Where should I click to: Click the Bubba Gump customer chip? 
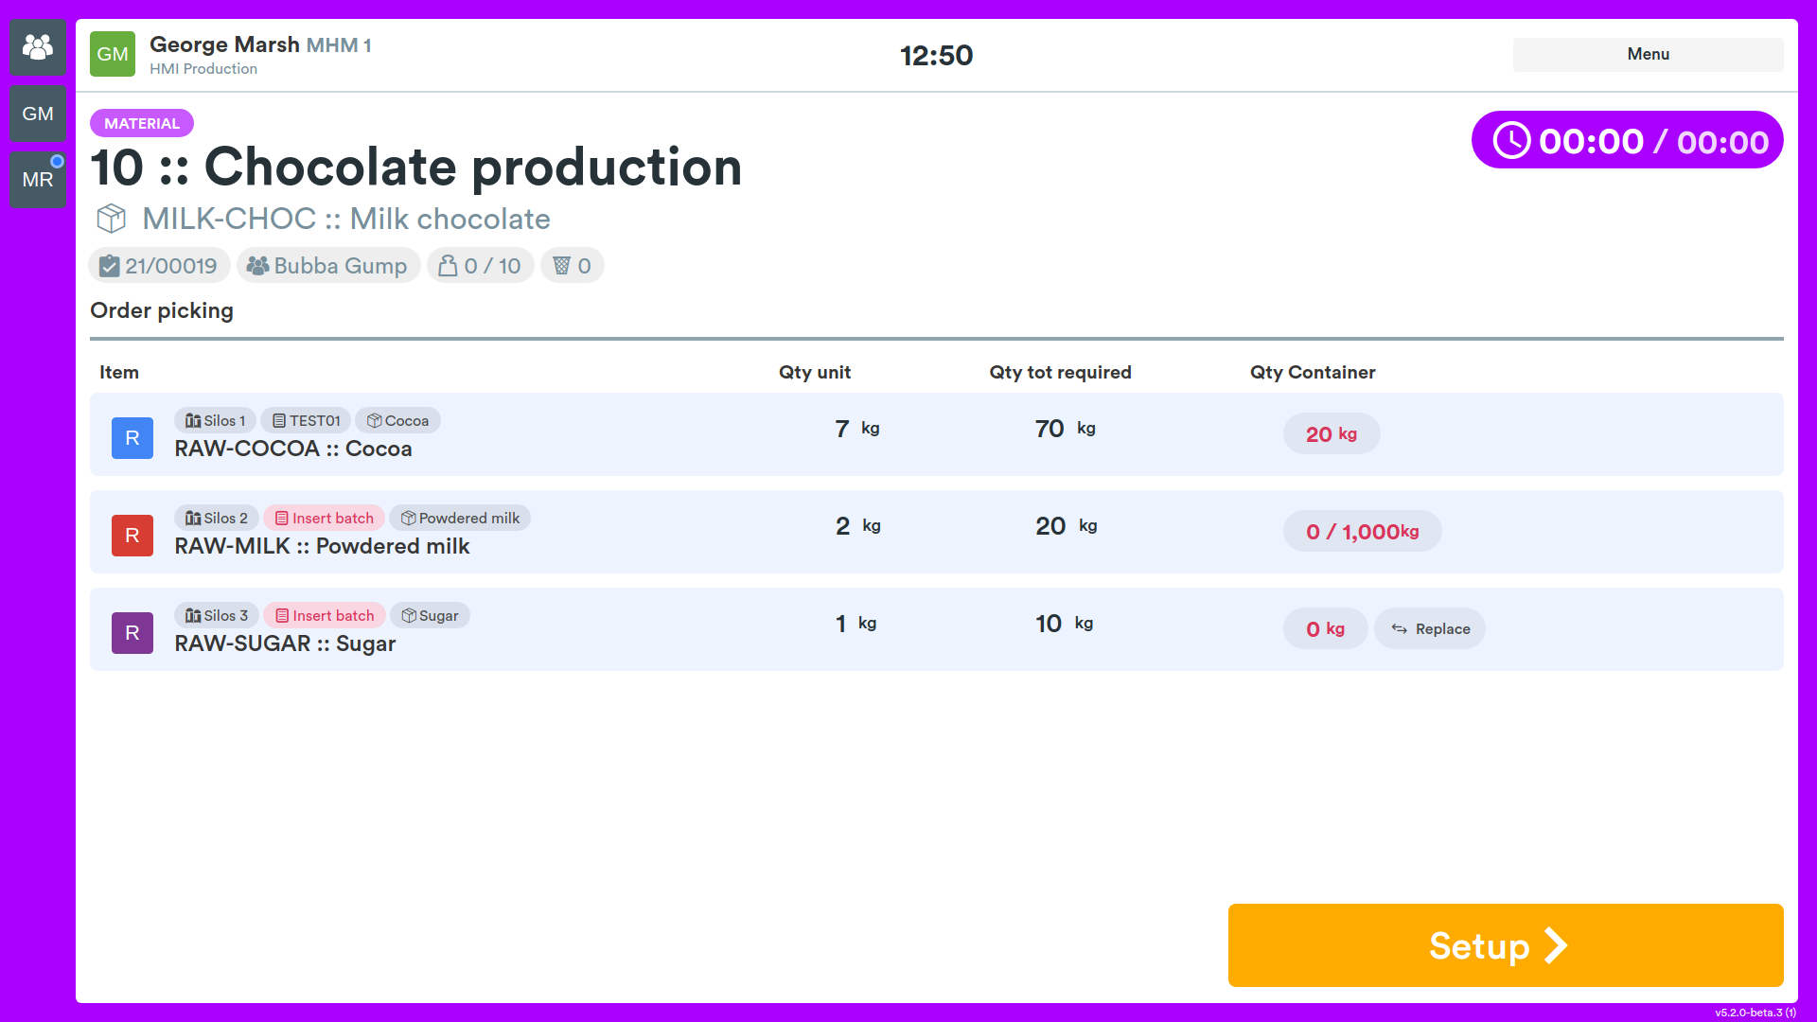pyautogui.click(x=327, y=266)
